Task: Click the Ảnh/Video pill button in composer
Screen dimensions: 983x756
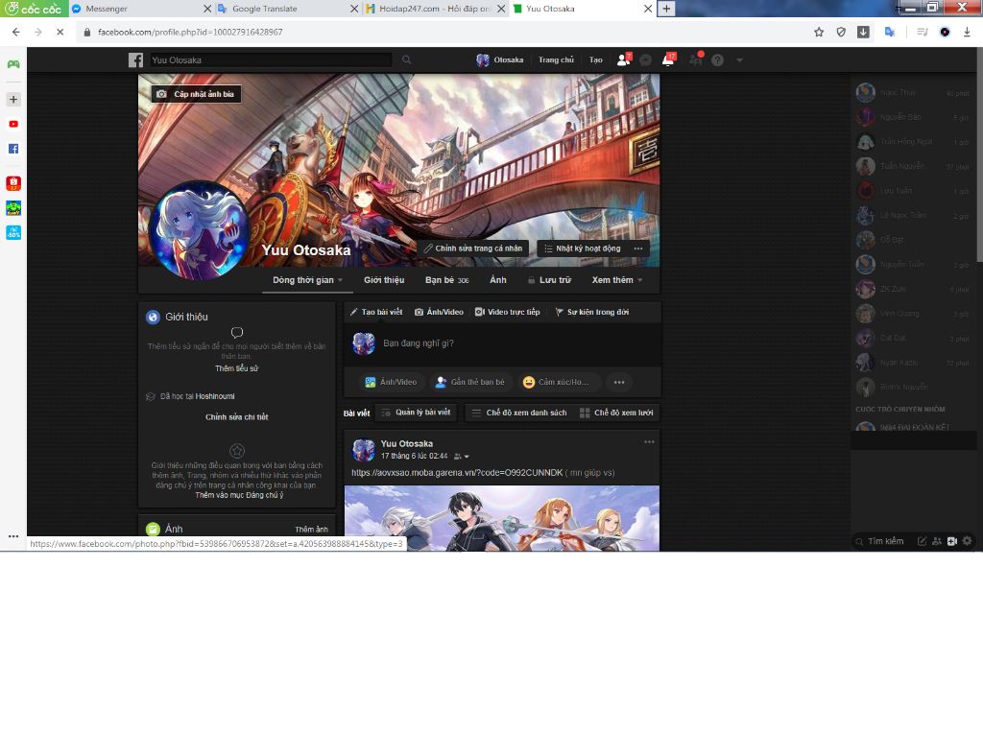Action: click(x=391, y=382)
